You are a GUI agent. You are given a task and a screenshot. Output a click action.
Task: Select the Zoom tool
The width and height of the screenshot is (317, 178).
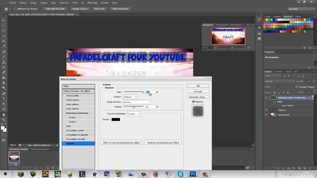pos(3,120)
